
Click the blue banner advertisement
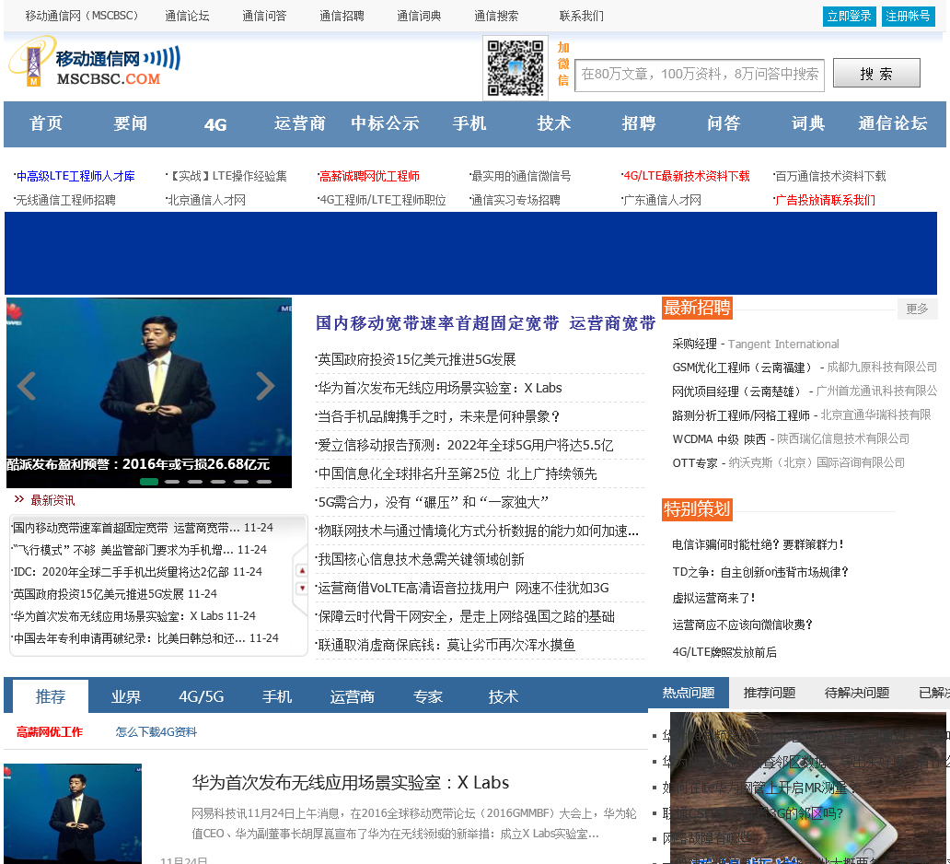tap(470, 253)
